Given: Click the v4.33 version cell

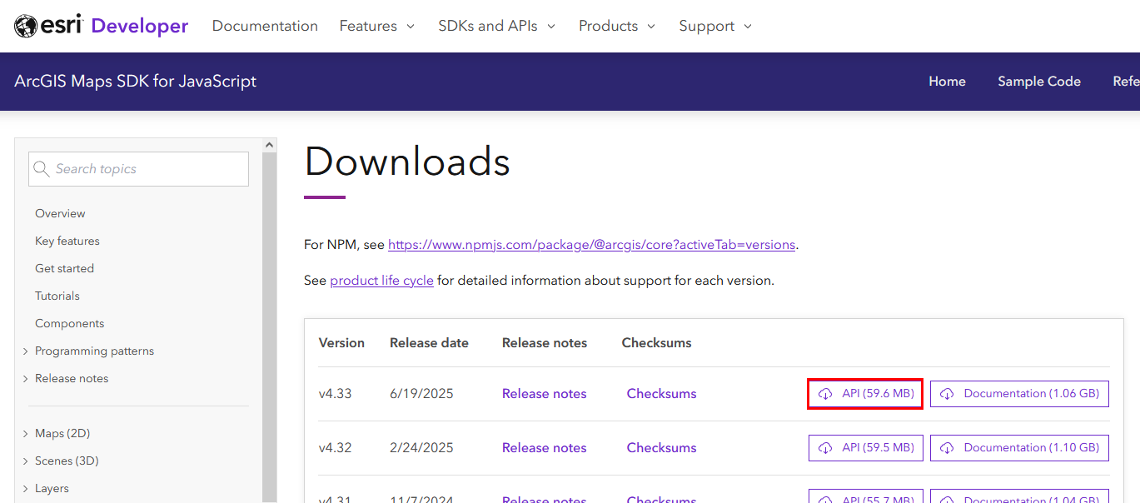Looking at the screenshot, I should pyautogui.click(x=336, y=394).
